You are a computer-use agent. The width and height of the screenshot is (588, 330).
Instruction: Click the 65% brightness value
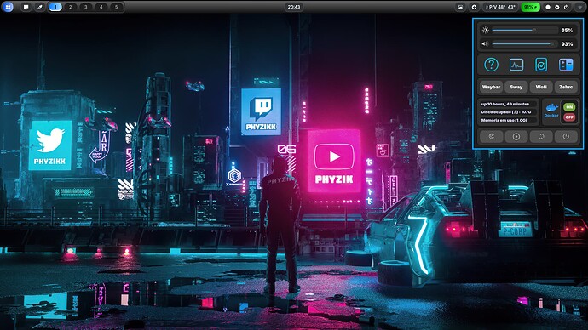pyautogui.click(x=567, y=31)
